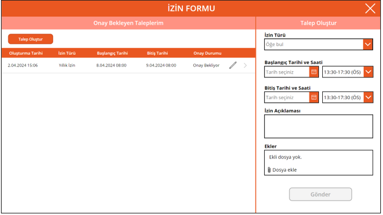Select the '9.04.2024 08:00' end date cell
The width and height of the screenshot is (383, 215).
coord(161,65)
